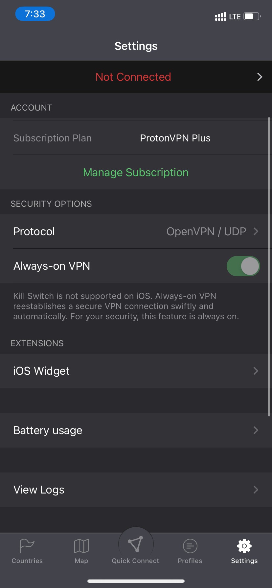Open the Map icon in bottom bar
This screenshot has width=272, height=588.
click(x=81, y=546)
